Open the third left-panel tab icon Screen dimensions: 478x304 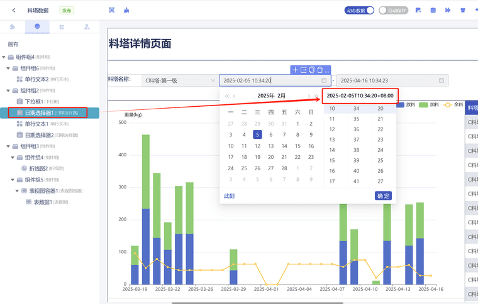pyautogui.click(x=62, y=27)
